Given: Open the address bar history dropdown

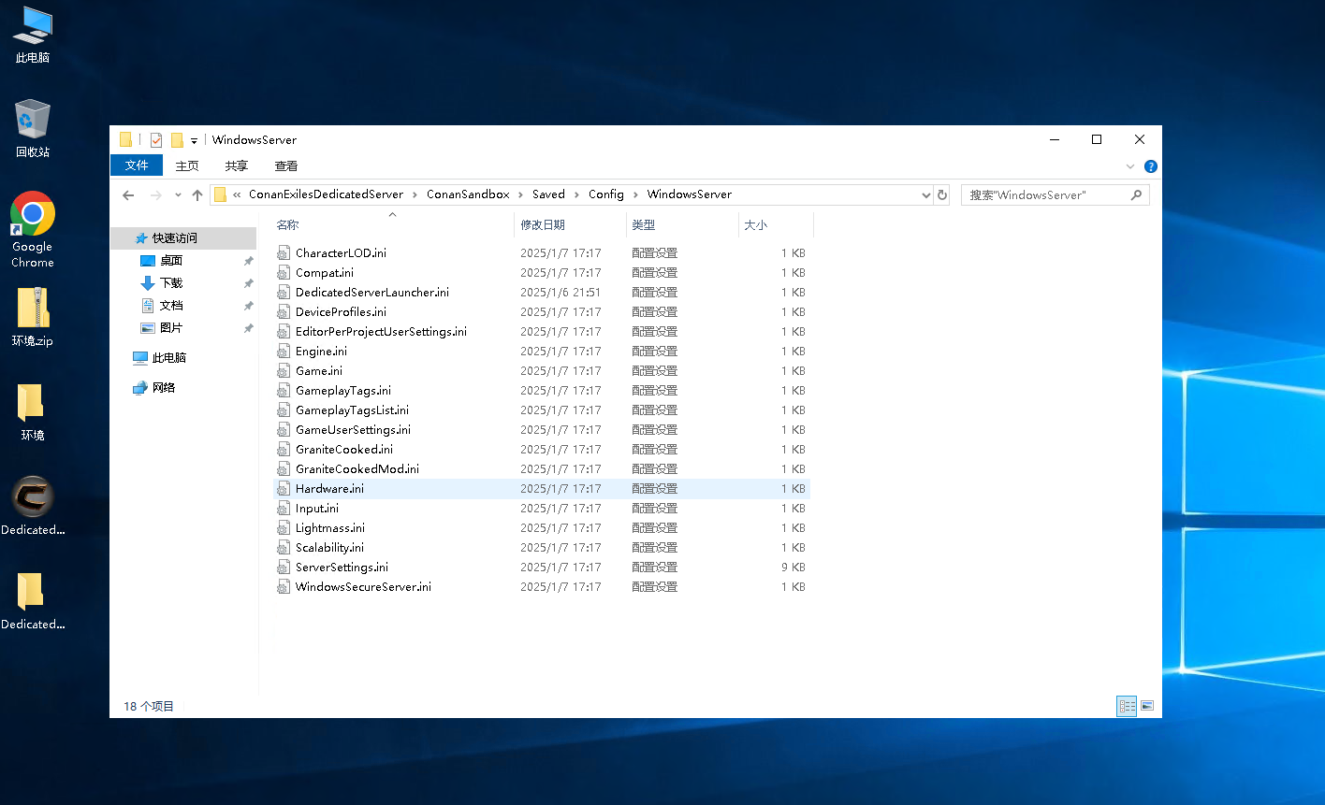Looking at the screenshot, I should coord(925,194).
